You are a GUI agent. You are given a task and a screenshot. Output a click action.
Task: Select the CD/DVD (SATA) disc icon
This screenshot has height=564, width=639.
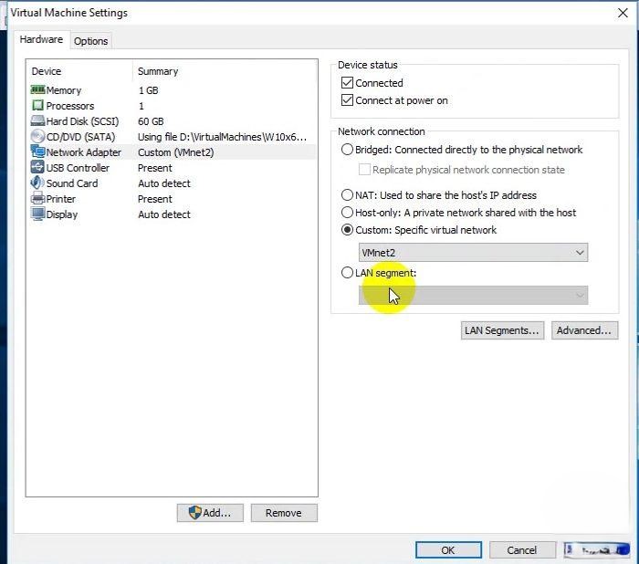[37, 137]
